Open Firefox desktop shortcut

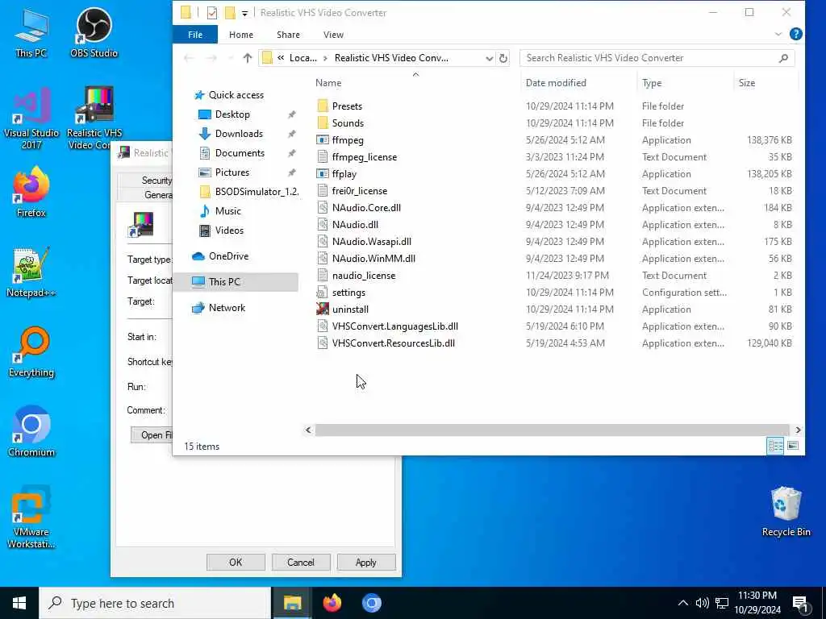coord(31,192)
